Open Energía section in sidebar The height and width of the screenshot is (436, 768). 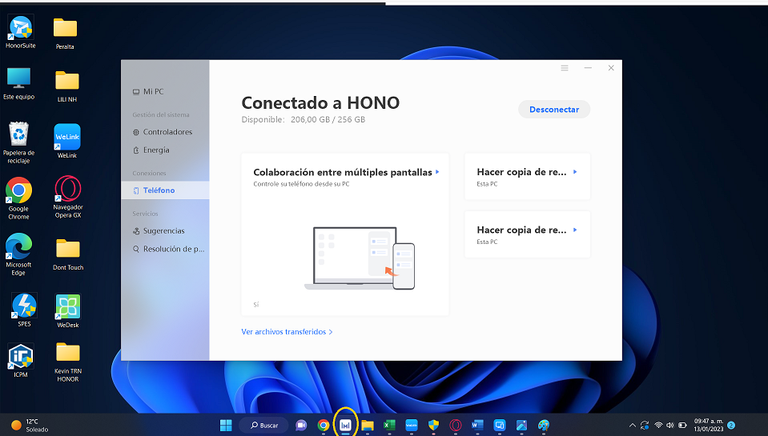click(156, 150)
